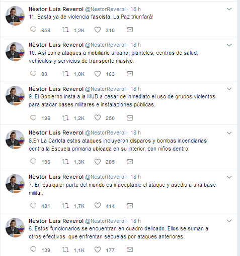Click the profile avatar beside tweet 7

click(x=15, y=184)
